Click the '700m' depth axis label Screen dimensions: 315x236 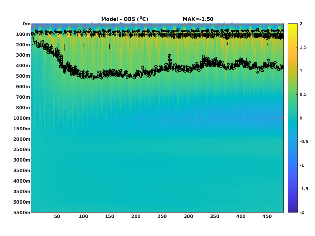23,97
